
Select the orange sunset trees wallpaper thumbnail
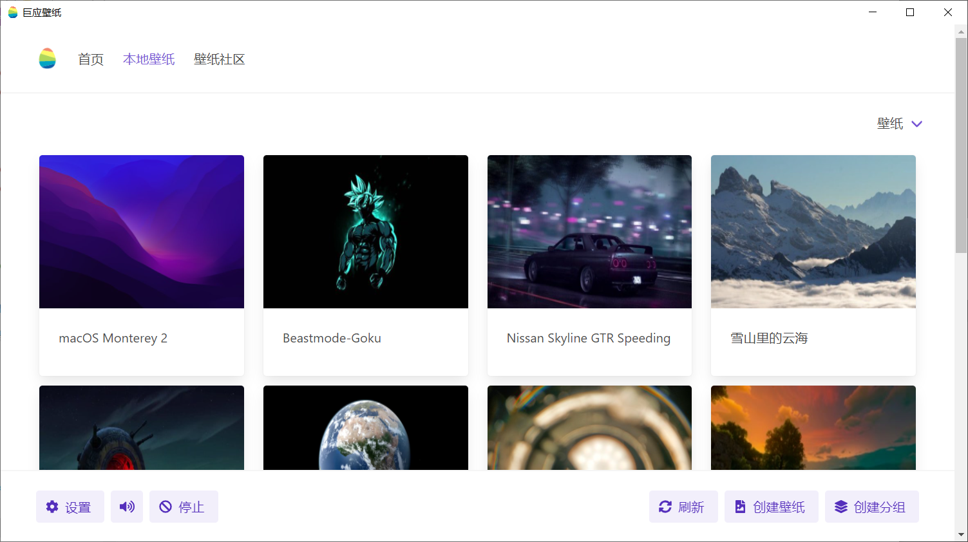pos(813,427)
